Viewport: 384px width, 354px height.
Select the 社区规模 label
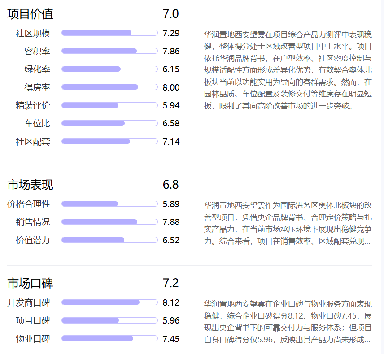[x=33, y=33]
